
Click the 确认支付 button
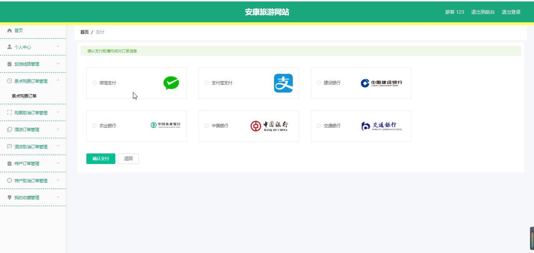point(101,159)
